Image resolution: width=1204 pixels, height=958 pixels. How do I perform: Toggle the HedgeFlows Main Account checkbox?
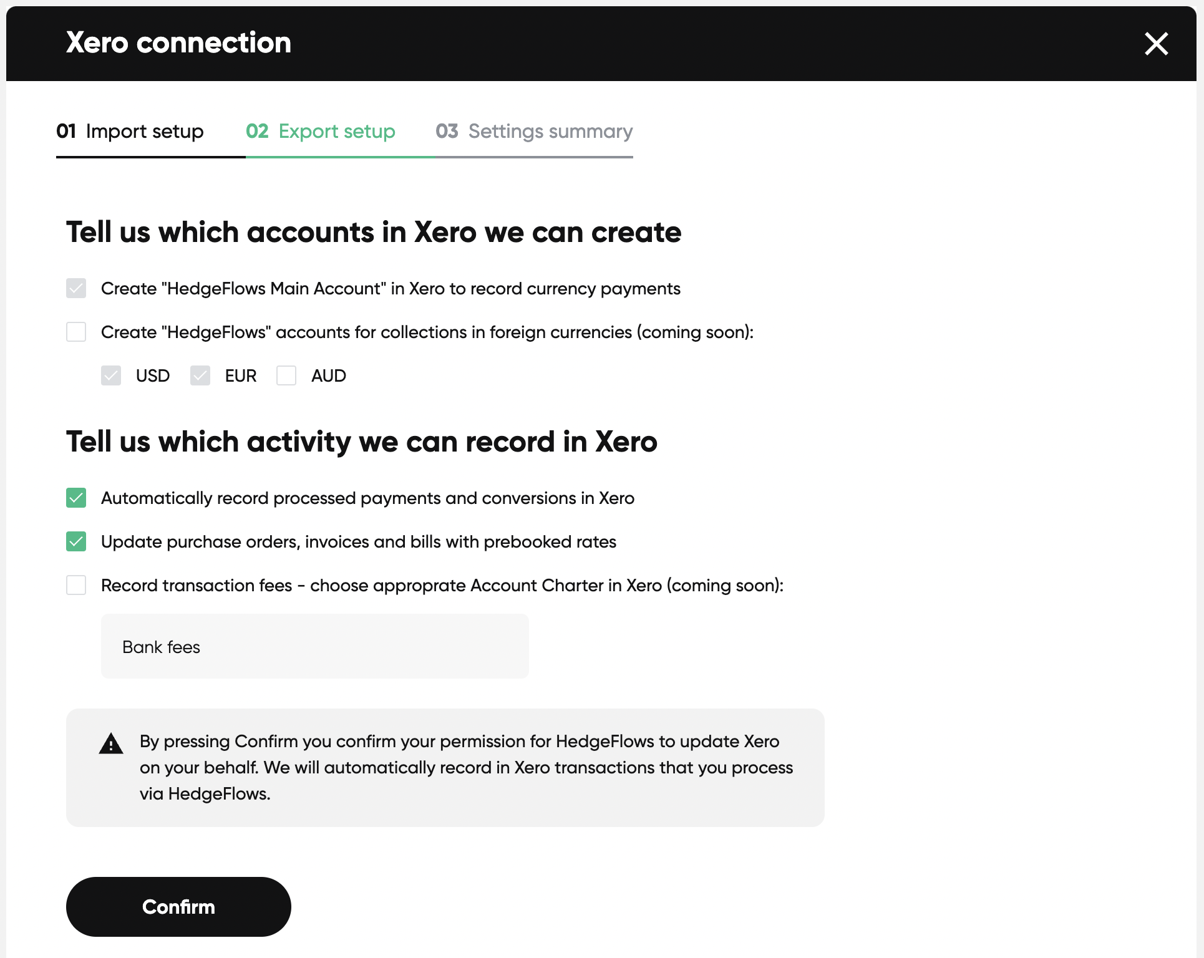click(76, 288)
